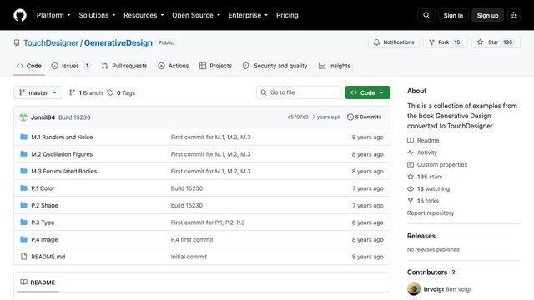Click the README.md file icon
This screenshot has width=534, height=300.
(x=23, y=256)
